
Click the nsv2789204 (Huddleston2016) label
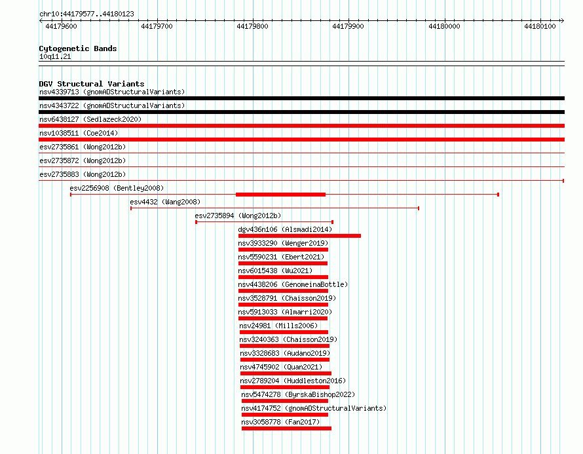[293, 381]
